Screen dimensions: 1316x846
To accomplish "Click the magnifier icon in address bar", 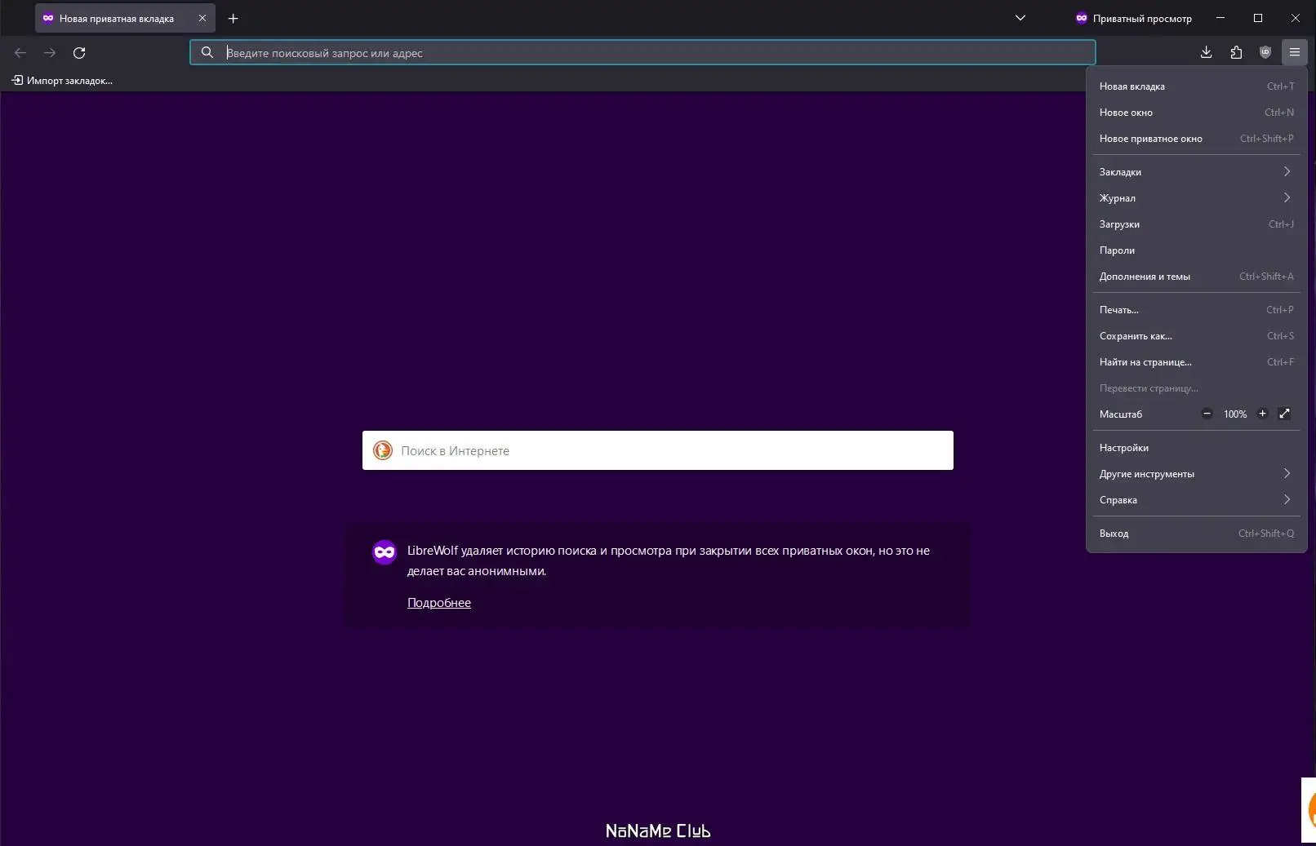I will tap(207, 53).
